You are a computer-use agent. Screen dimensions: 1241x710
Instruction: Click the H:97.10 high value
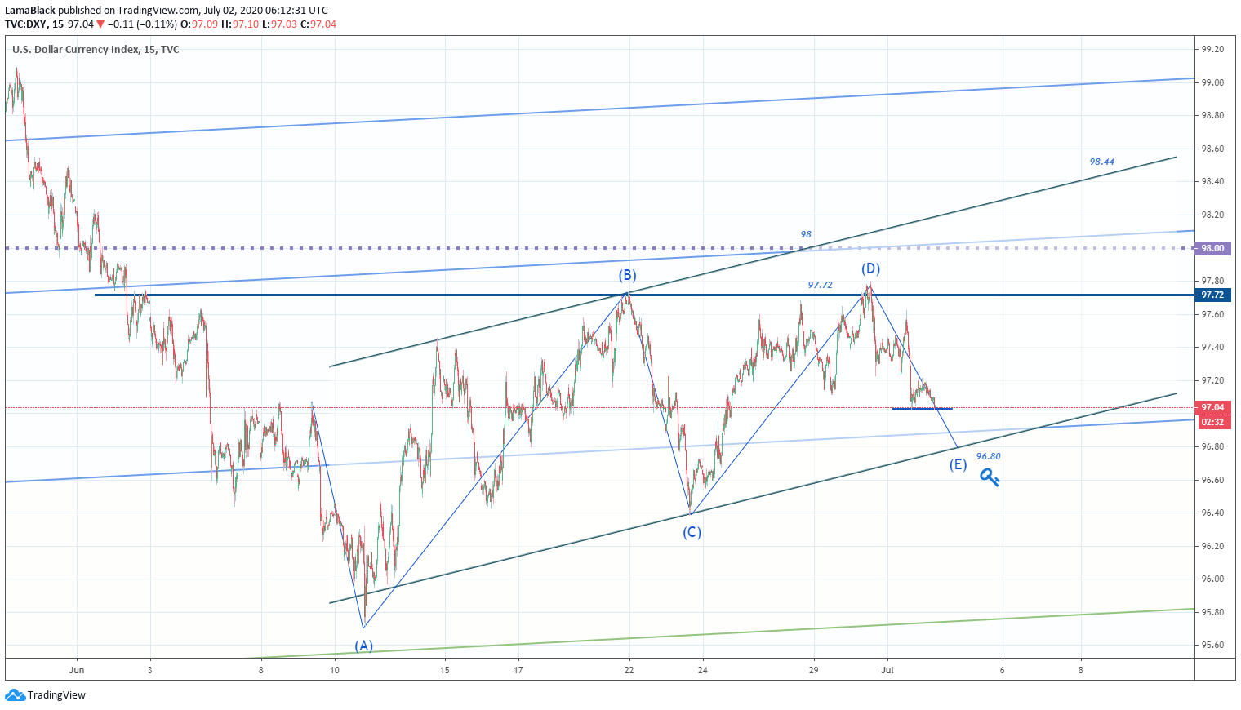click(240, 24)
